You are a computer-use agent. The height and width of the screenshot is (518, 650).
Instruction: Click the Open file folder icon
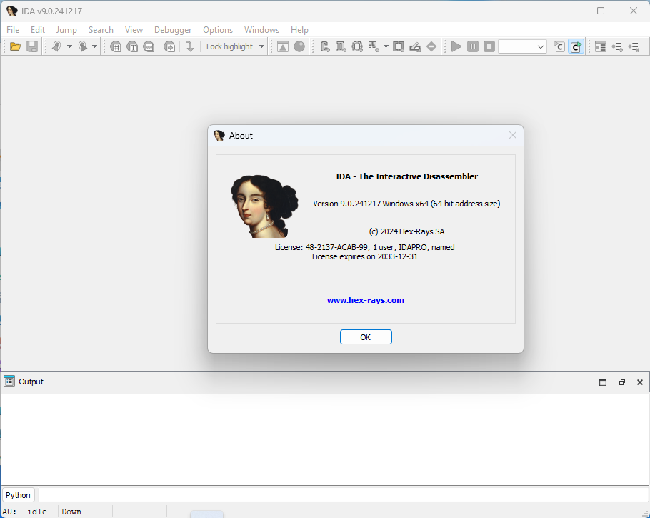coord(15,46)
